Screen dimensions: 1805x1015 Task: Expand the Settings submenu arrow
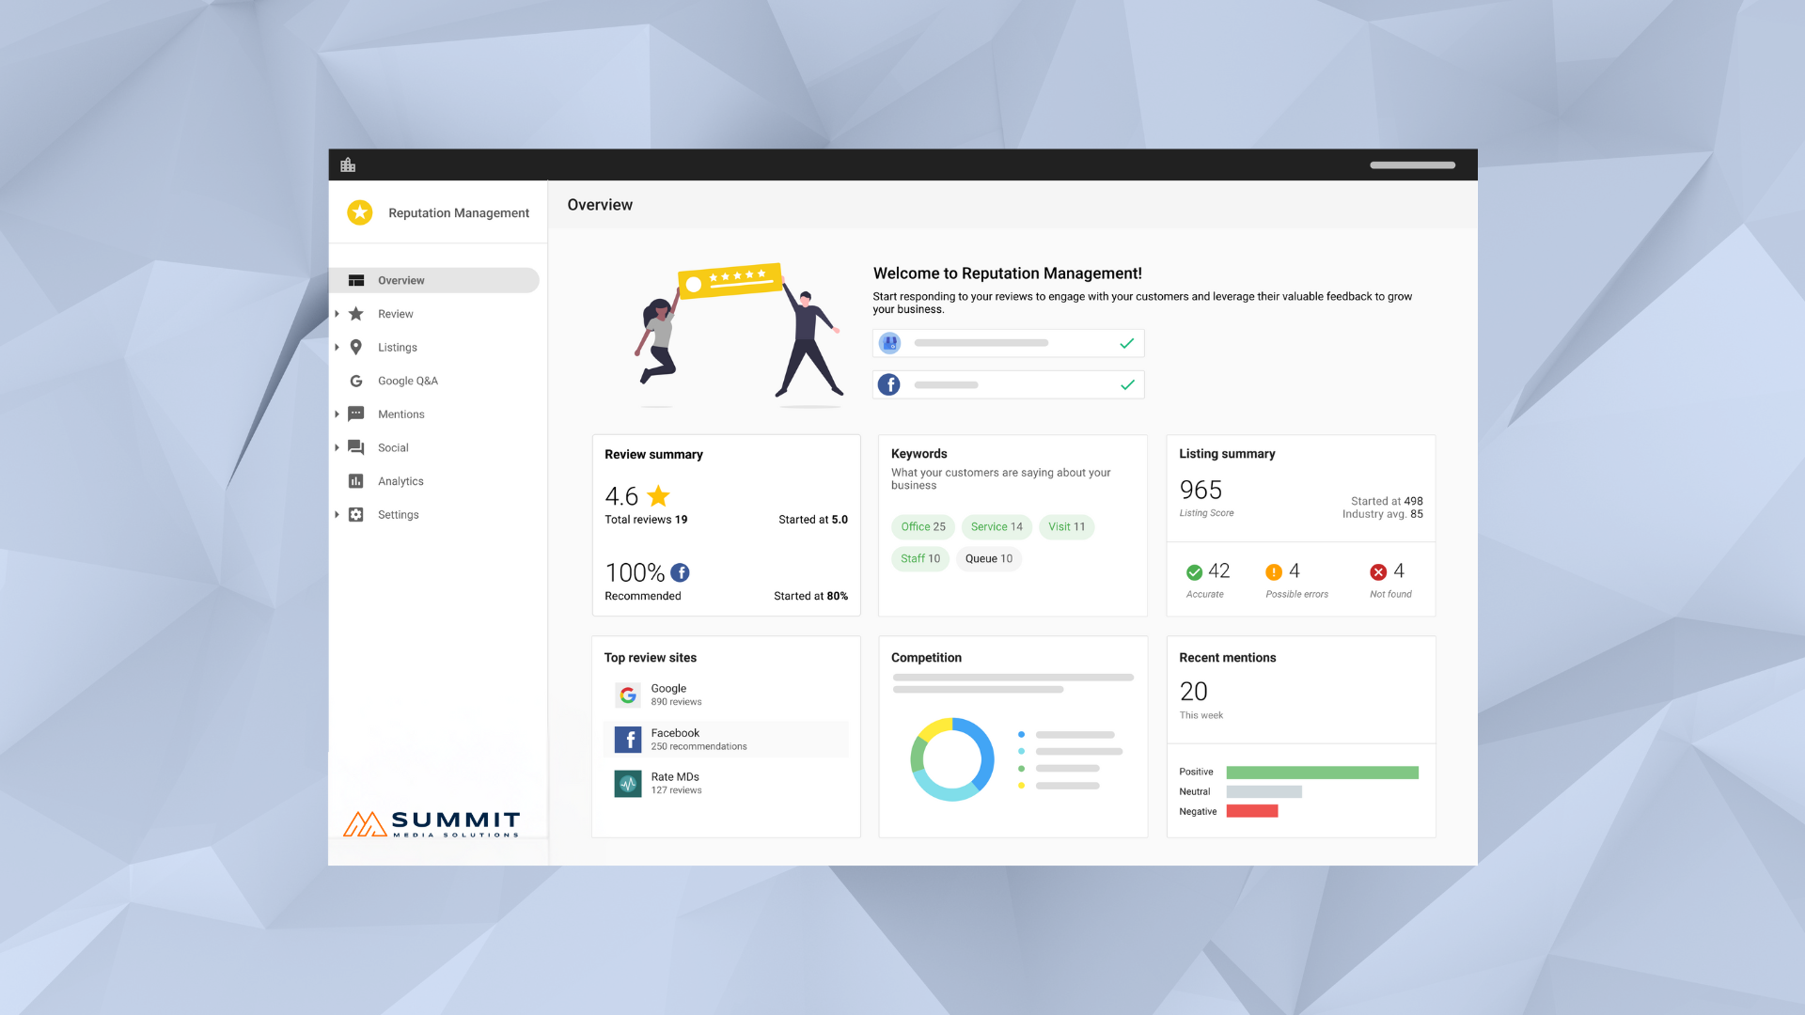(x=337, y=515)
